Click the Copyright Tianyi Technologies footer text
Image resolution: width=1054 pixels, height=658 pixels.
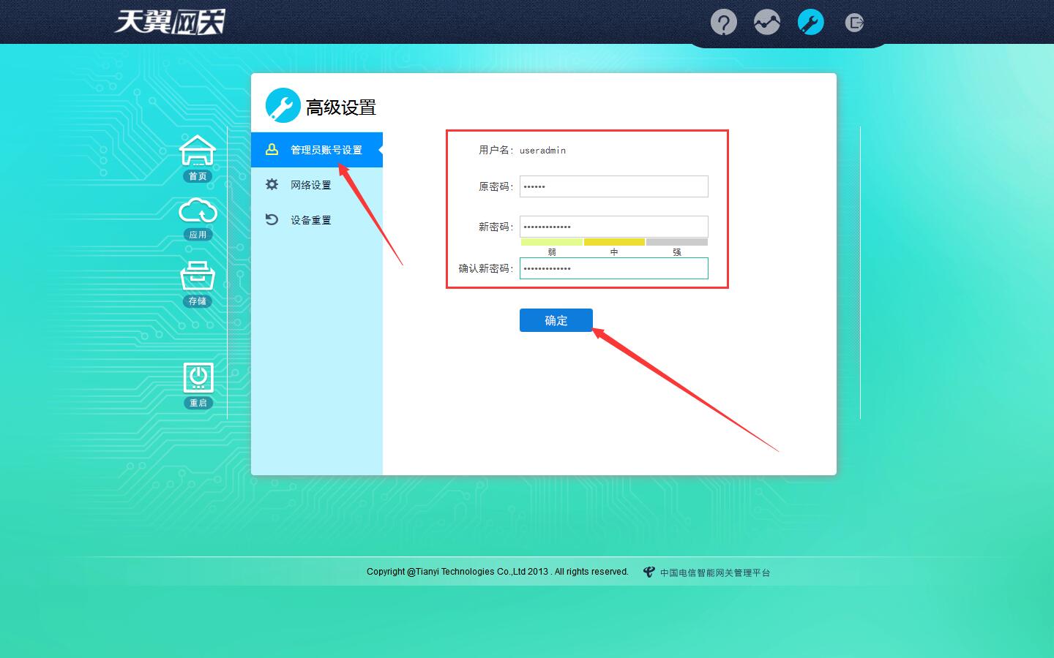point(498,572)
